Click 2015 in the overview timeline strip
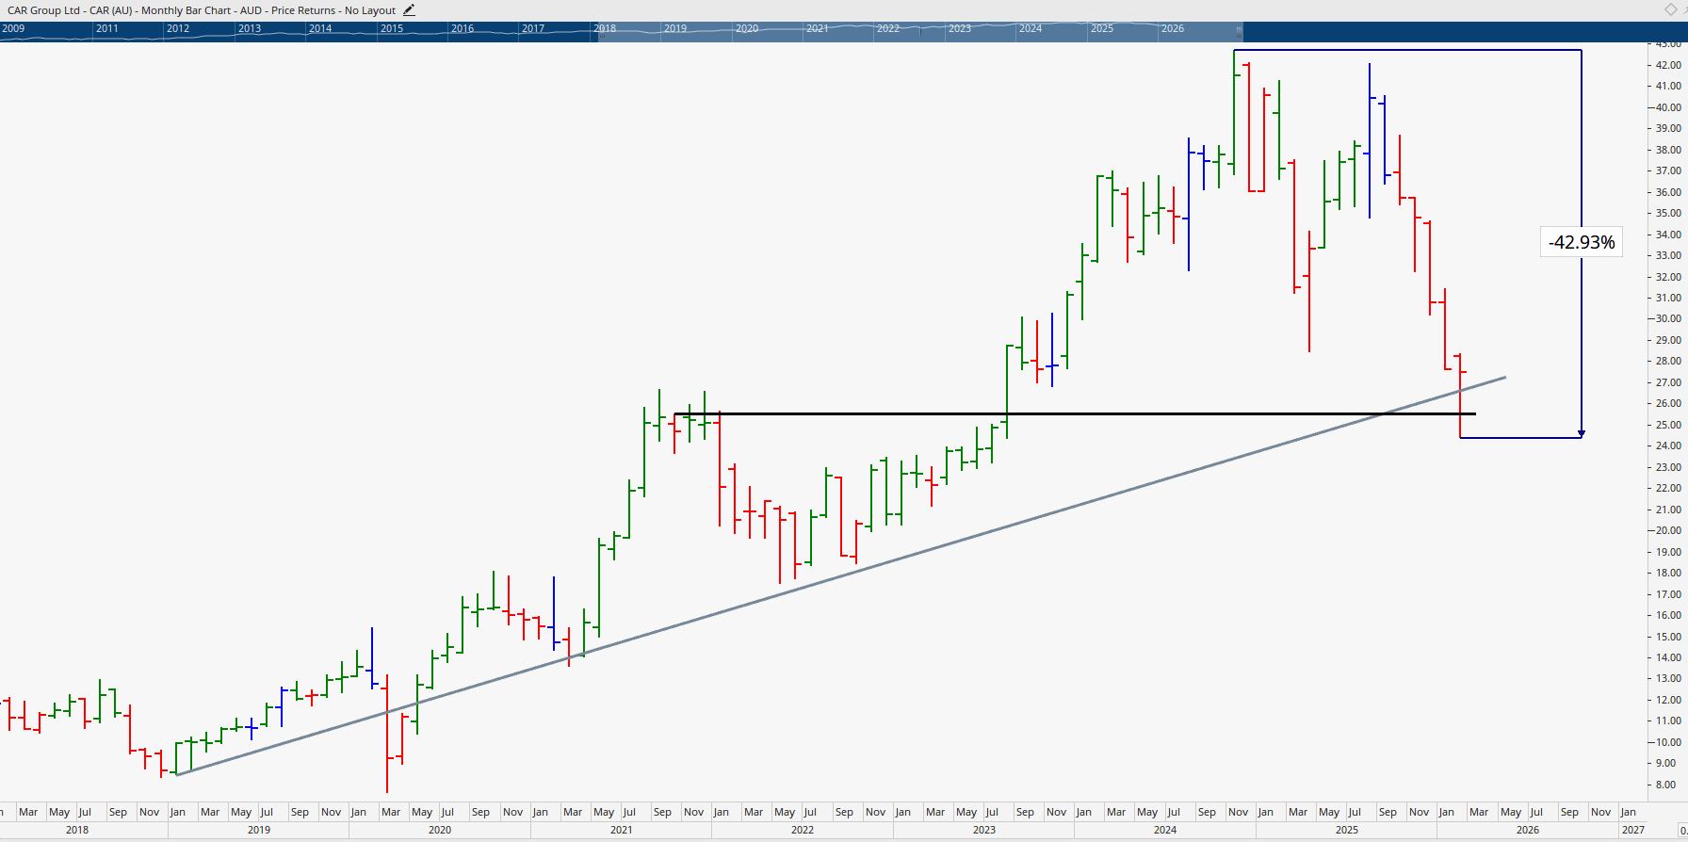The width and height of the screenshot is (1688, 842). point(392,29)
